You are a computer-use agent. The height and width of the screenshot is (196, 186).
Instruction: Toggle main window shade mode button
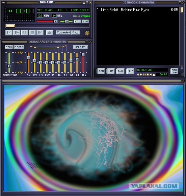click(x=87, y=2)
